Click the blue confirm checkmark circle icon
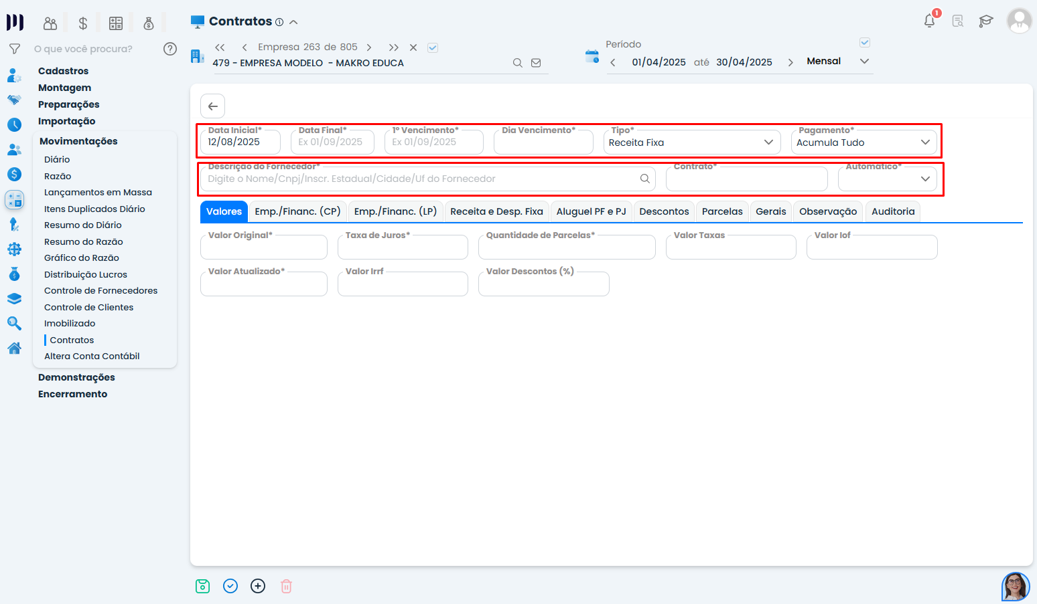This screenshot has height=604, width=1037. [230, 586]
